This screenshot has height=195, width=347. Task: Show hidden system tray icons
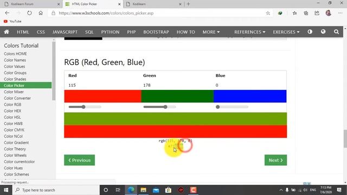[x=281, y=190]
